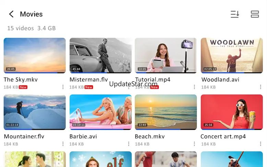Click the Movies folder title
The image size is (267, 167).
tap(31, 14)
